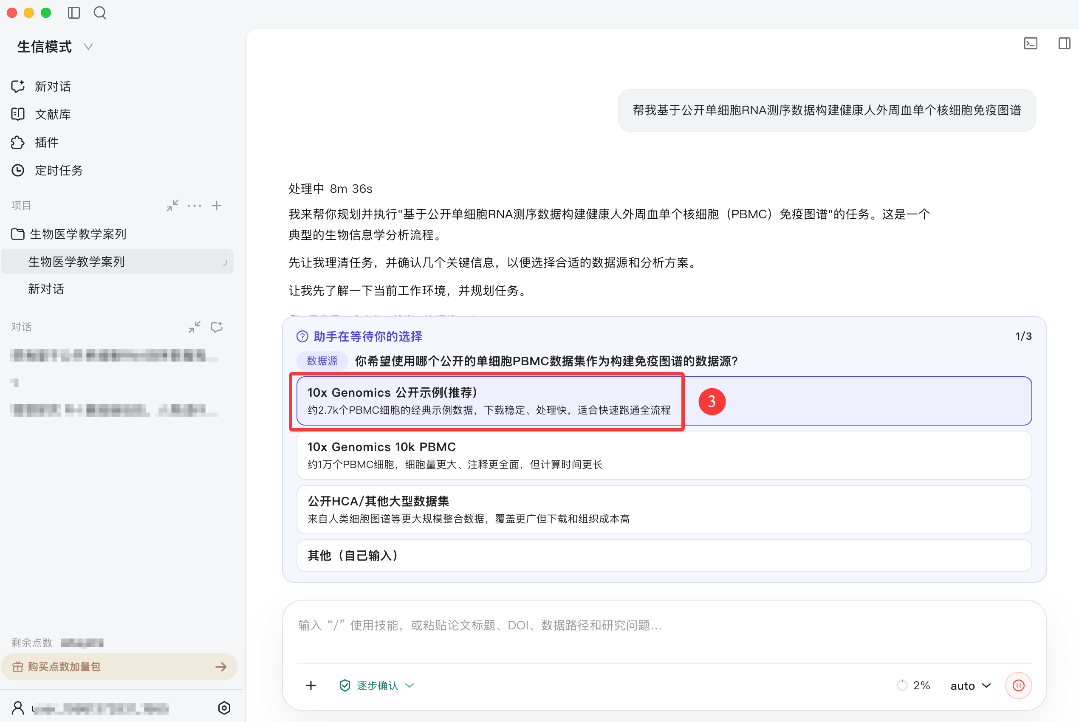Choose 10x Genomics 10k PBMC option
The height and width of the screenshot is (722, 1079).
(x=664, y=455)
